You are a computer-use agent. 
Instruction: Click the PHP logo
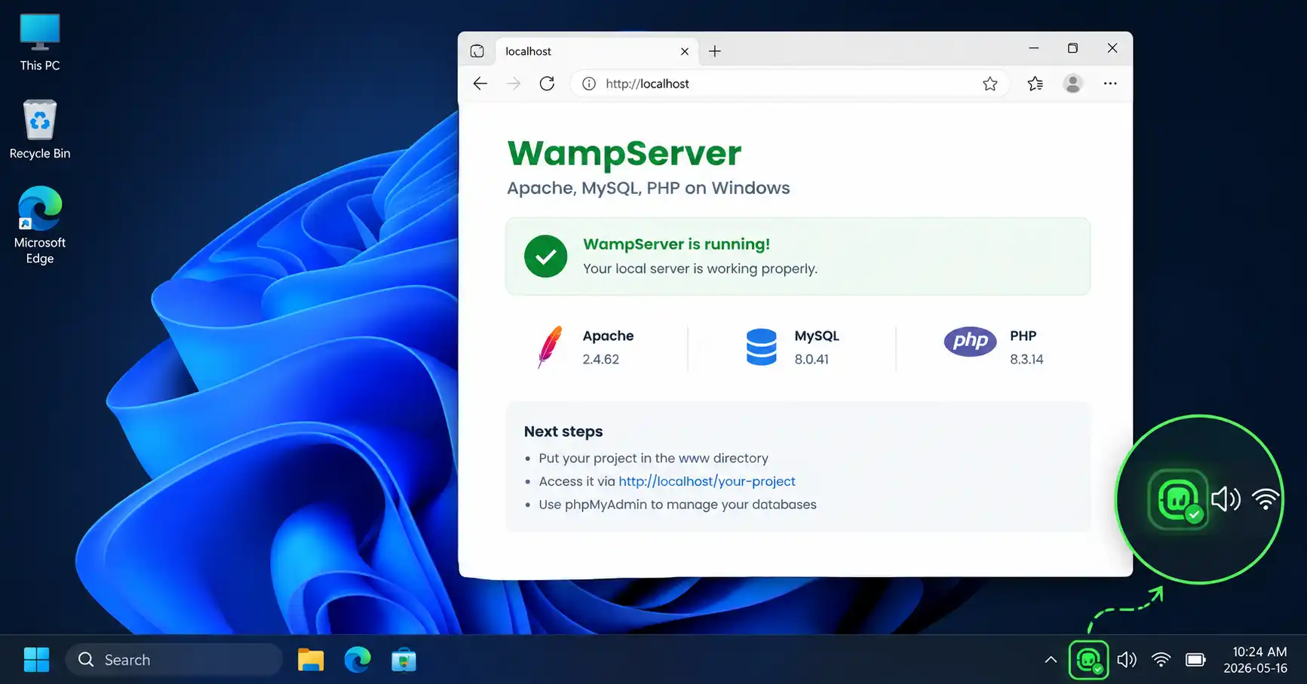970,342
